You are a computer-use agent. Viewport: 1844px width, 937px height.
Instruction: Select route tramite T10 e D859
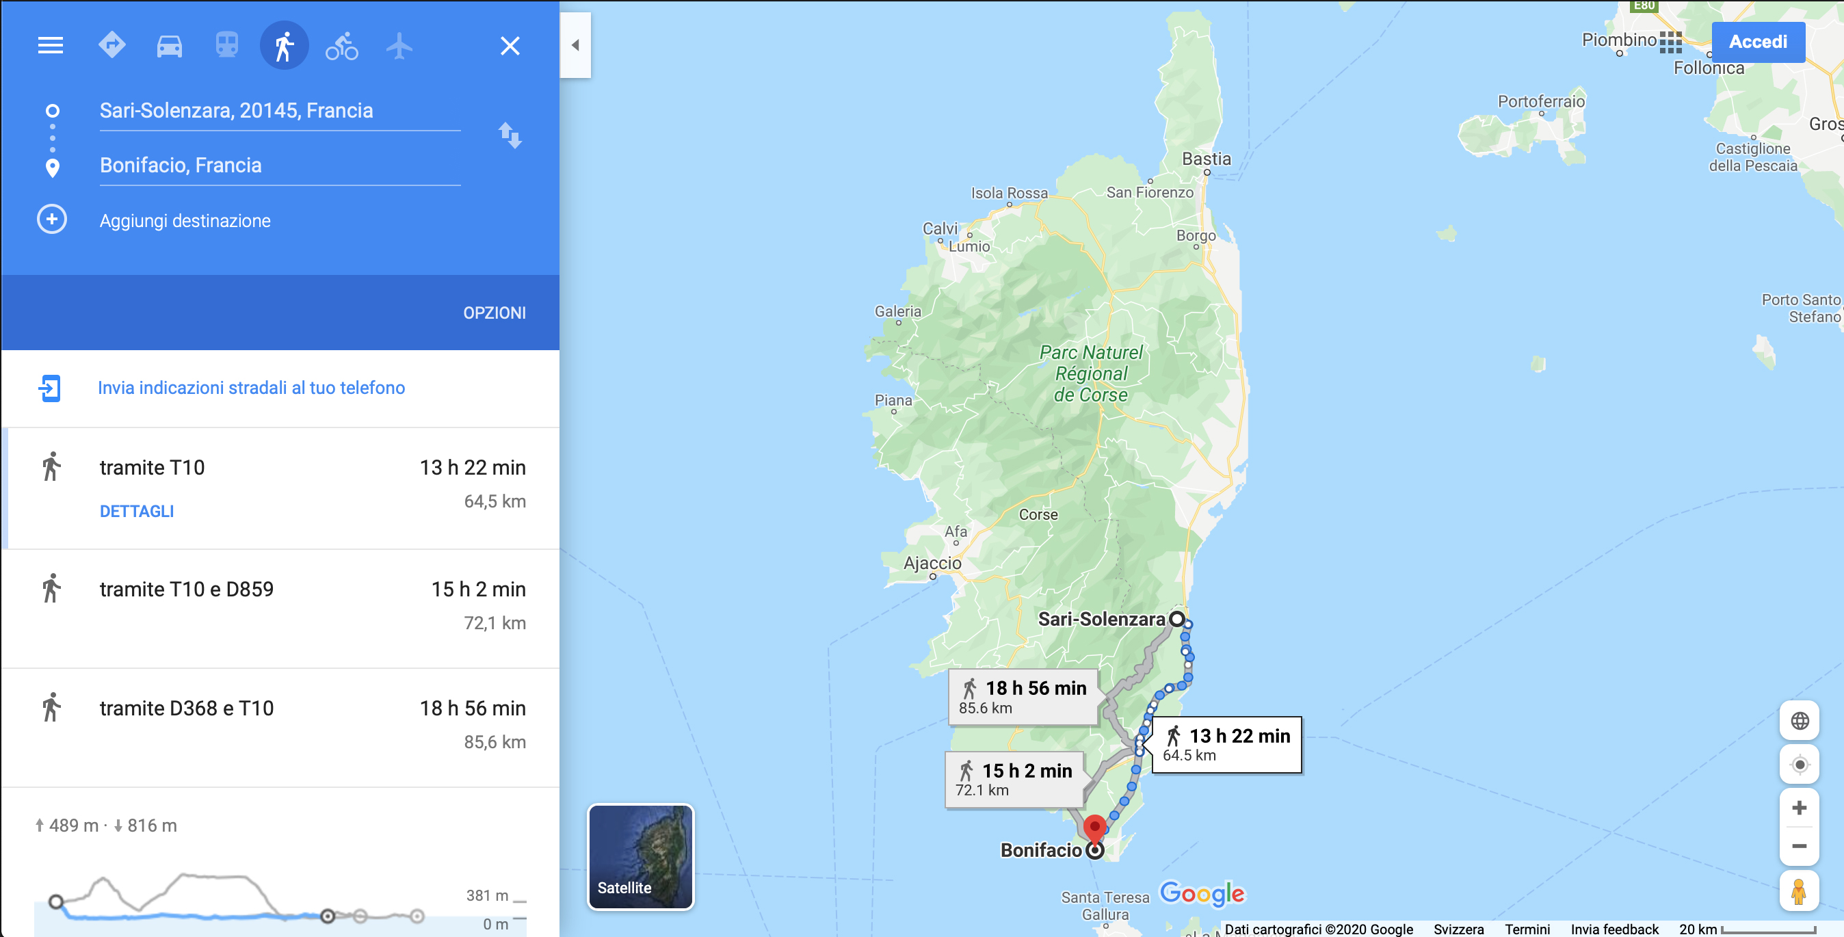pos(280,609)
